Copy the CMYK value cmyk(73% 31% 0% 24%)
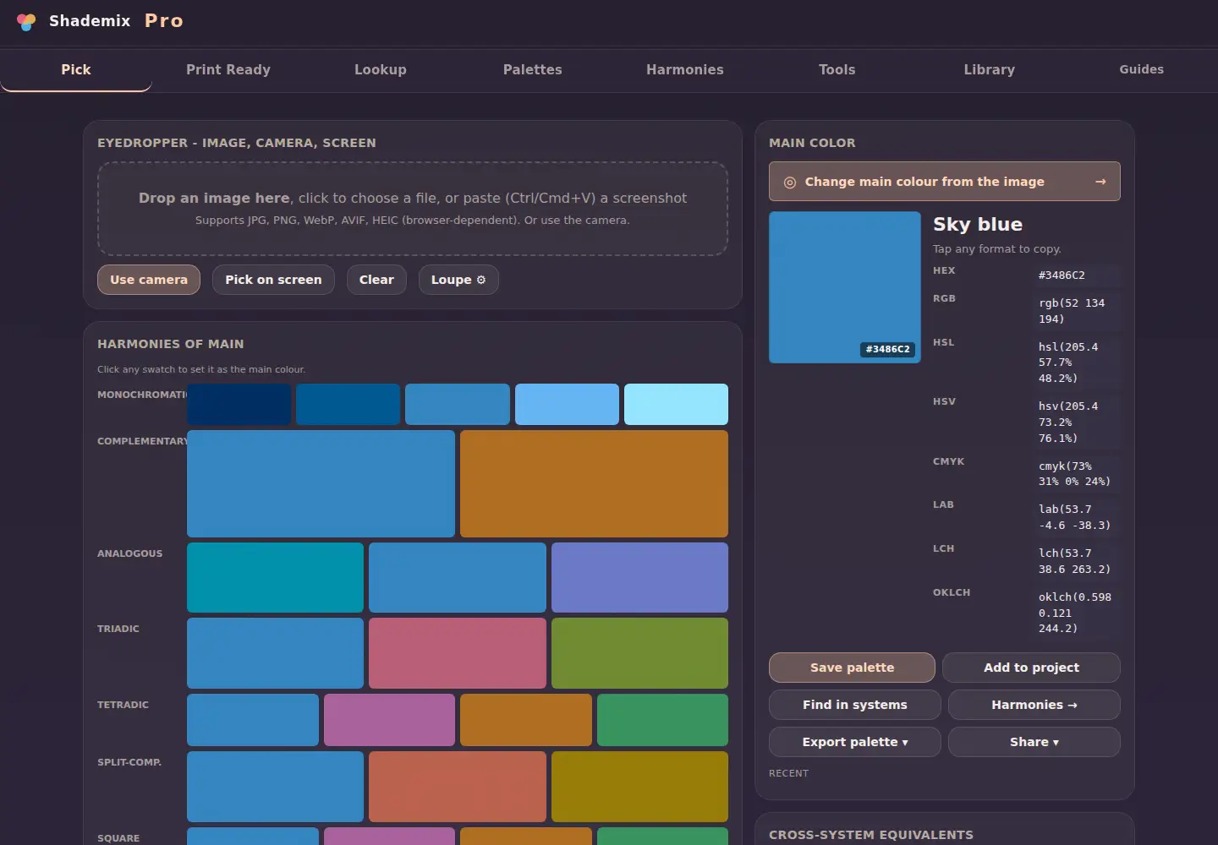 coord(1077,474)
